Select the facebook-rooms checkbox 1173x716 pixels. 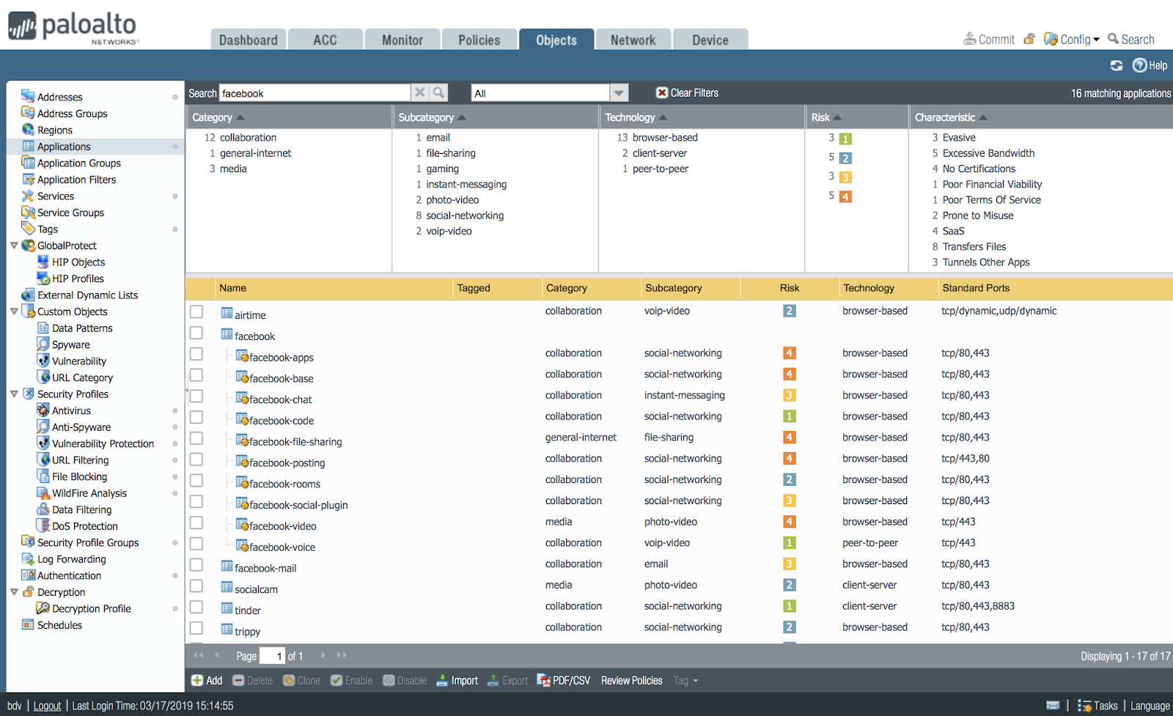196,480
